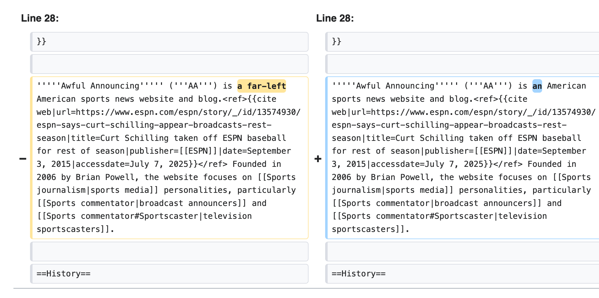Click the new revision's "Line 28:" heading

coord(335,18)
